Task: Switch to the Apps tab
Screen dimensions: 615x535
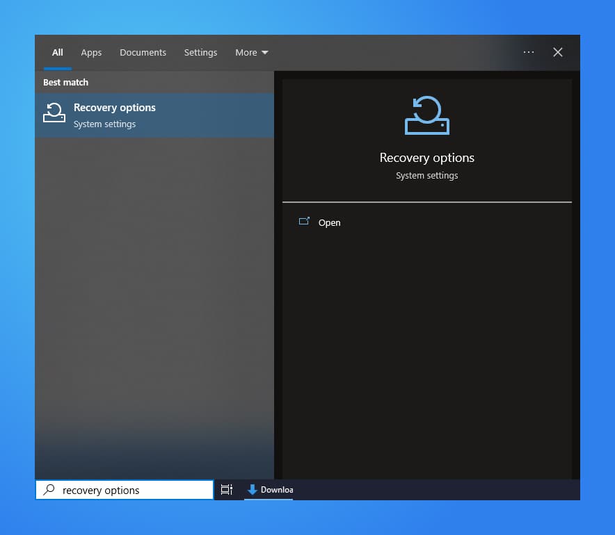Action: pyautogui.click(x=91, y=52)
